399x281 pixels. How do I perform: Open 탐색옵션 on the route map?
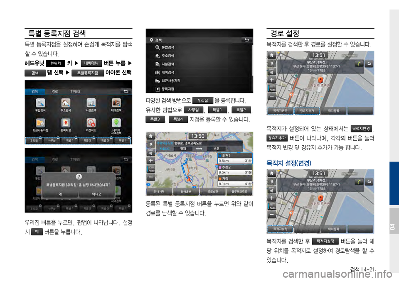tap(186, 192)
